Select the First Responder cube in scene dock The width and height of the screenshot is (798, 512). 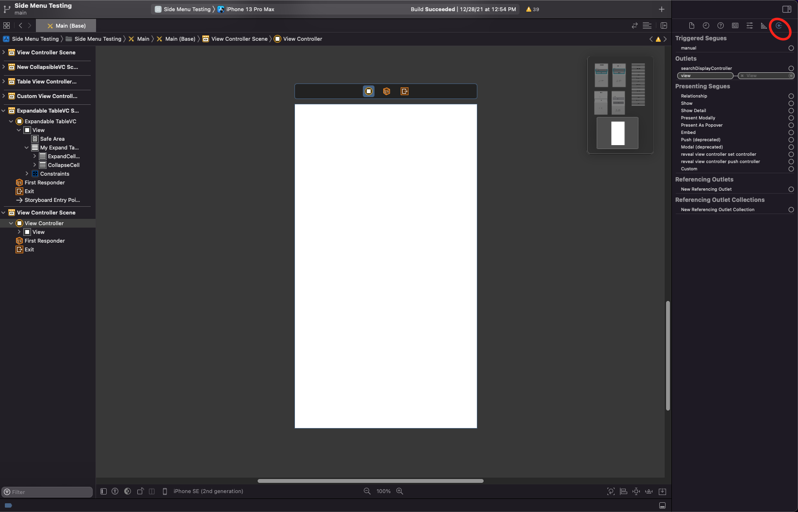point(387,91)
